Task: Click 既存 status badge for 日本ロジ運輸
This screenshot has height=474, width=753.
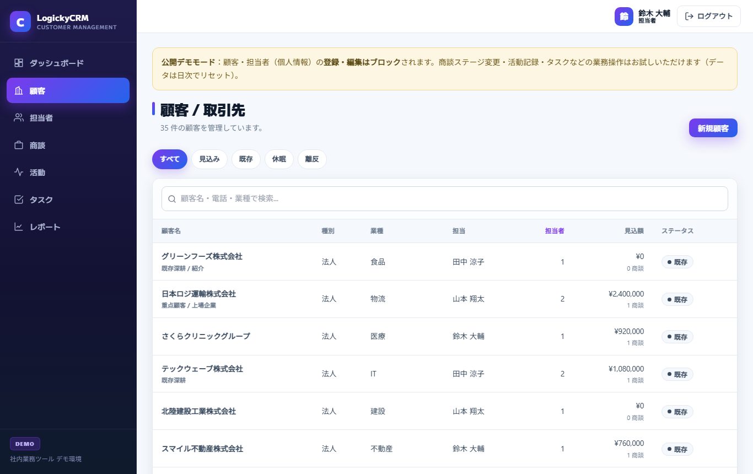Action: 677,299
